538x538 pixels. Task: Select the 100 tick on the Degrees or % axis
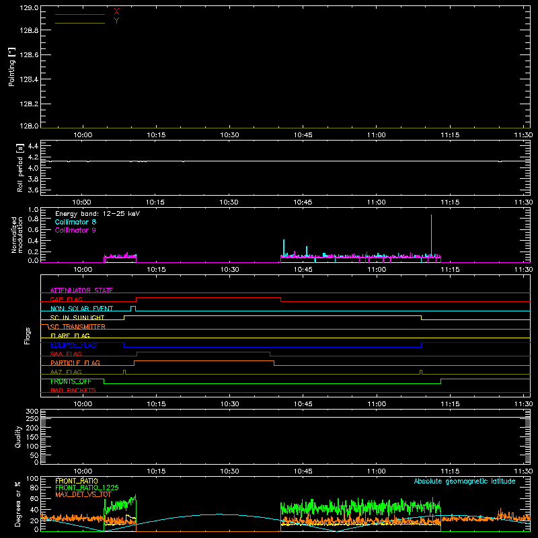pos(32,479)
